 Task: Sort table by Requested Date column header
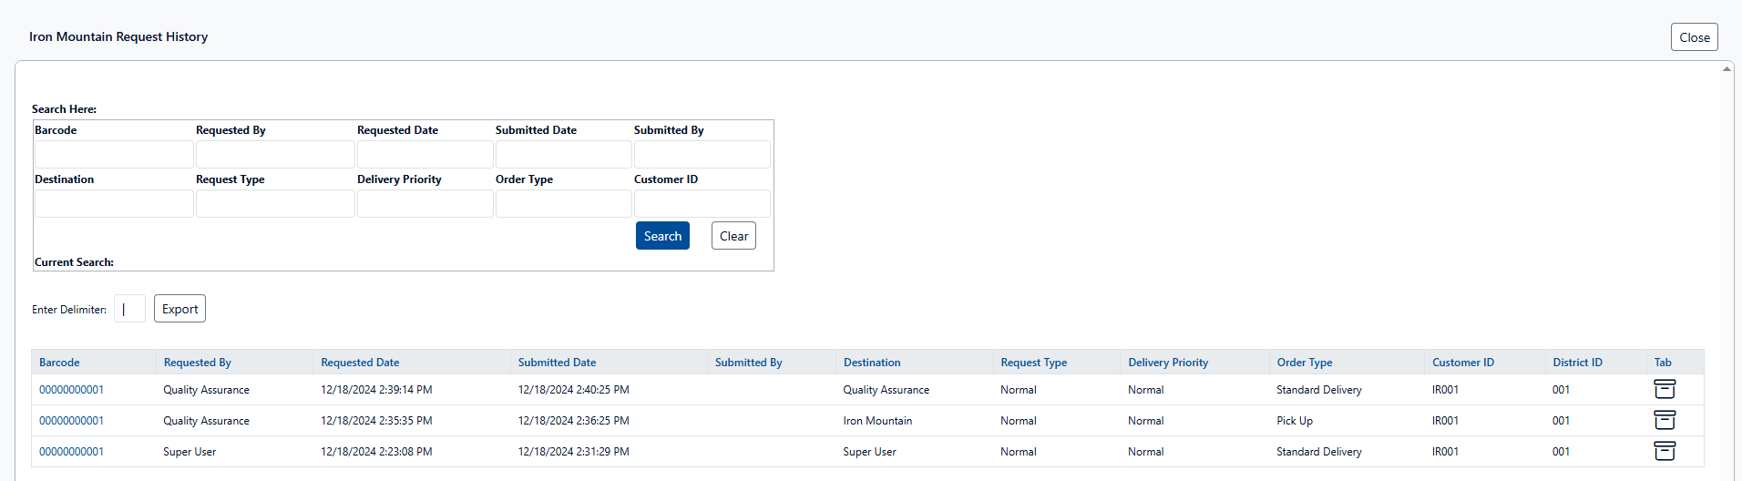[x=360, y=363]
